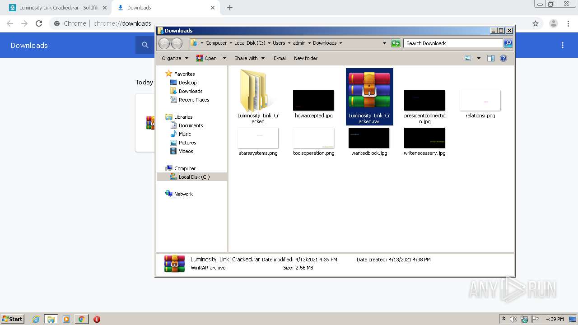The height and width of the screenshot is (325, 578).
Task: Click Downloads breadcrumb segment
Action: click(x=325, y=43)
